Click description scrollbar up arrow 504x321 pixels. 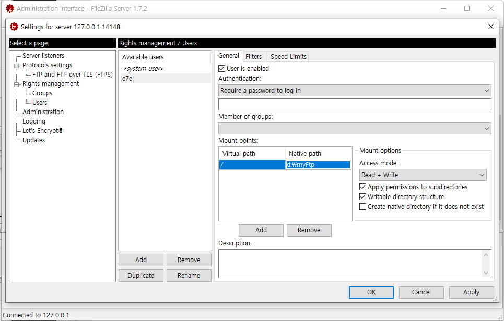(486, 255)
